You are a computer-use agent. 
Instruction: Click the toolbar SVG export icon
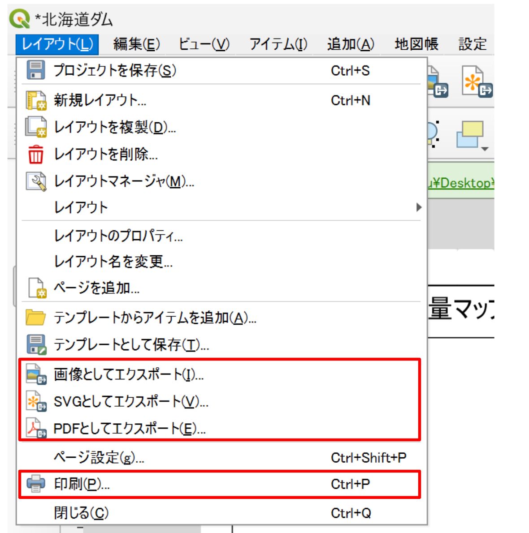pos(477,82)
